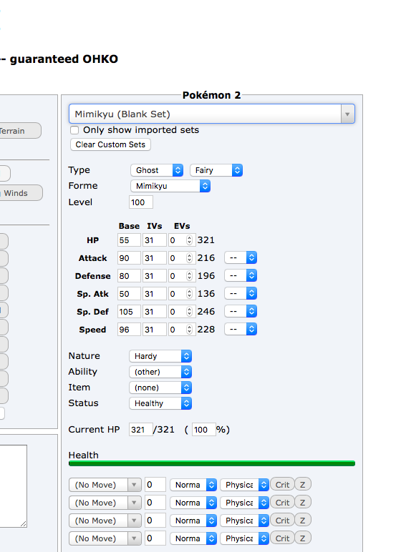The height and width of the screenshot is (552, 401).
Task: Adjust the Defense EVs stepper
Action: pyautogui.click(x=189, y=276)
